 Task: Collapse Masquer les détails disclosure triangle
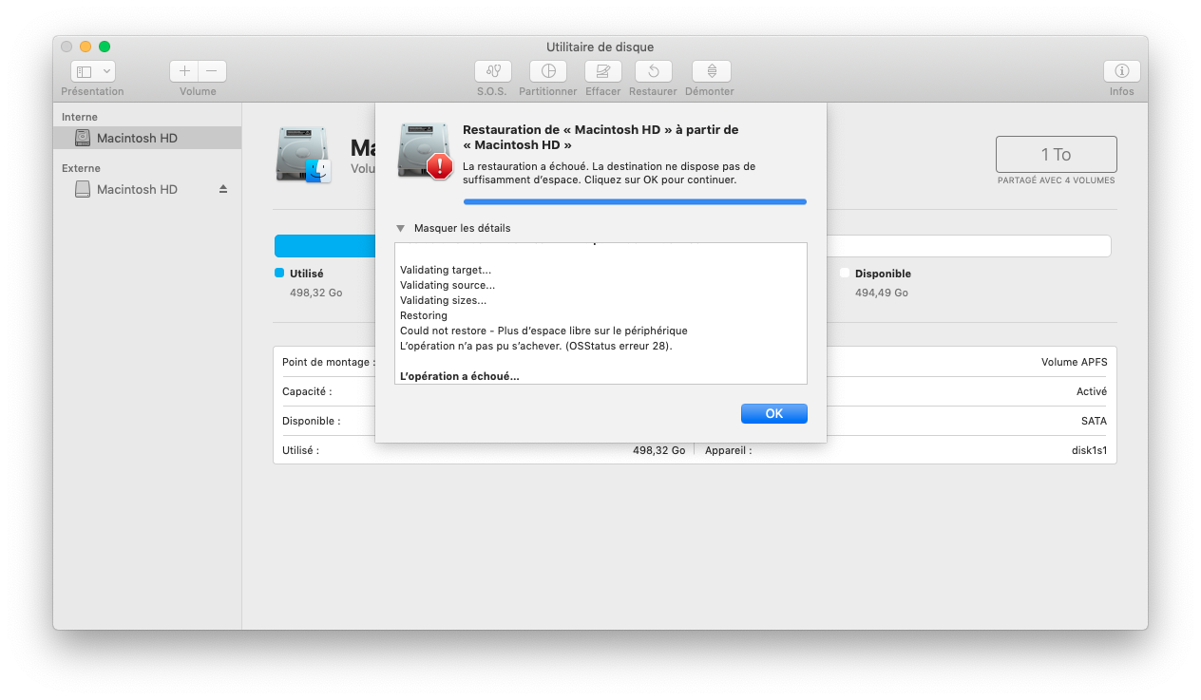401,229
